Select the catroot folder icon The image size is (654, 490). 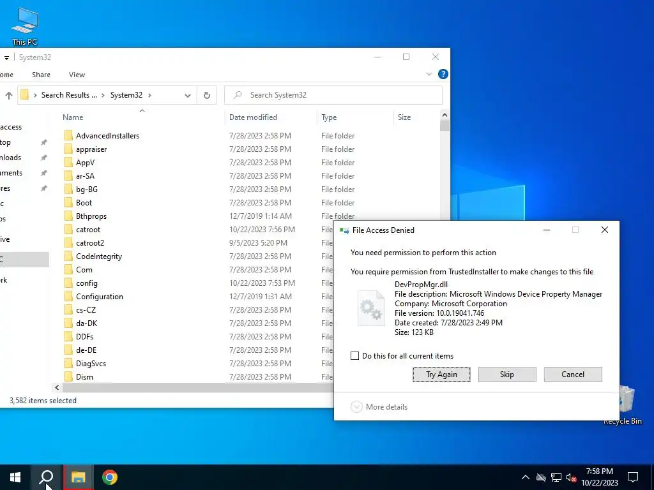point(69,230)
